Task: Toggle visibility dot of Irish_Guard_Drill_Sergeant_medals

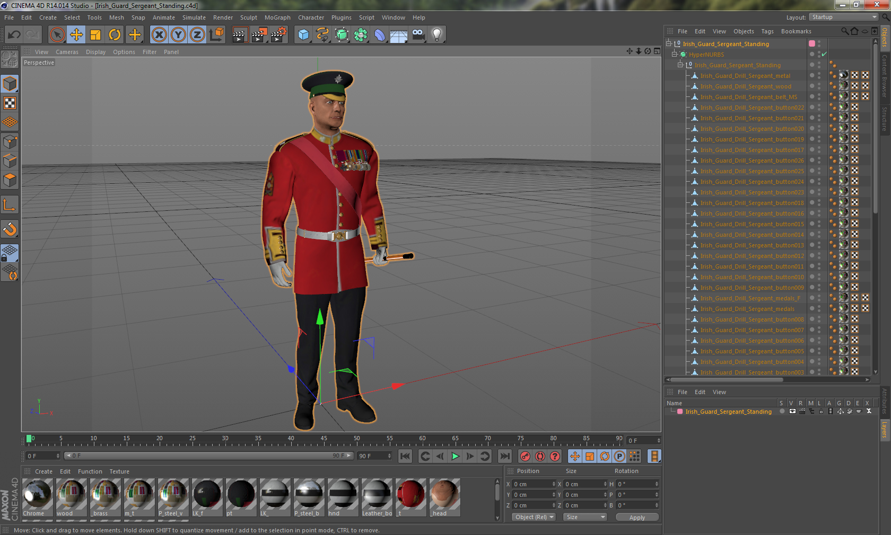Action: tap(811, 308)
